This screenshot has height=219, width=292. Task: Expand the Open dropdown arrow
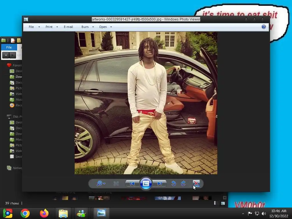(111, 27)
